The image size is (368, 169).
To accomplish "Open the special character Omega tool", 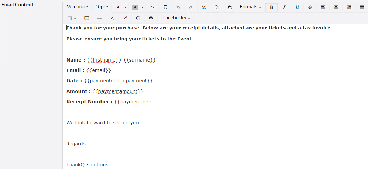I will click(x=138, y=18).
